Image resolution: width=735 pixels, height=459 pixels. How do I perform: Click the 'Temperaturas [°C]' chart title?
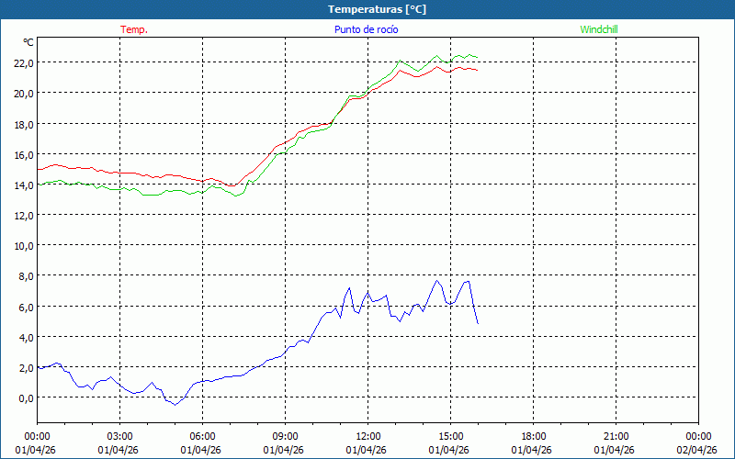(377, 9)
